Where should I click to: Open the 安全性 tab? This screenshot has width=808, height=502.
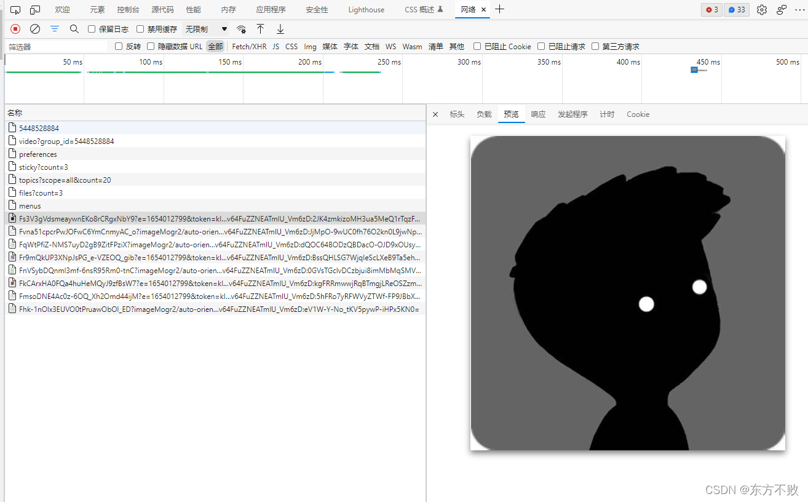[317, 10]
